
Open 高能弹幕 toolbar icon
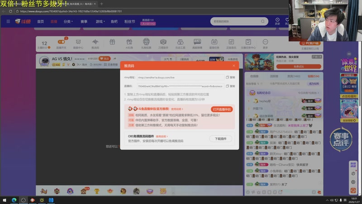click(x=197, y=44)
